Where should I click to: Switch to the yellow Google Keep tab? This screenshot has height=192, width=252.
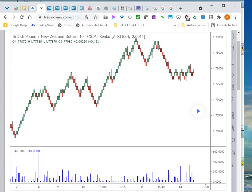[24, 8]
